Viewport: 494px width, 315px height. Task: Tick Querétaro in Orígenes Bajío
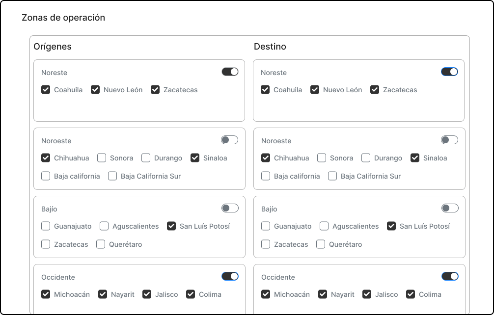coord(101,244)
